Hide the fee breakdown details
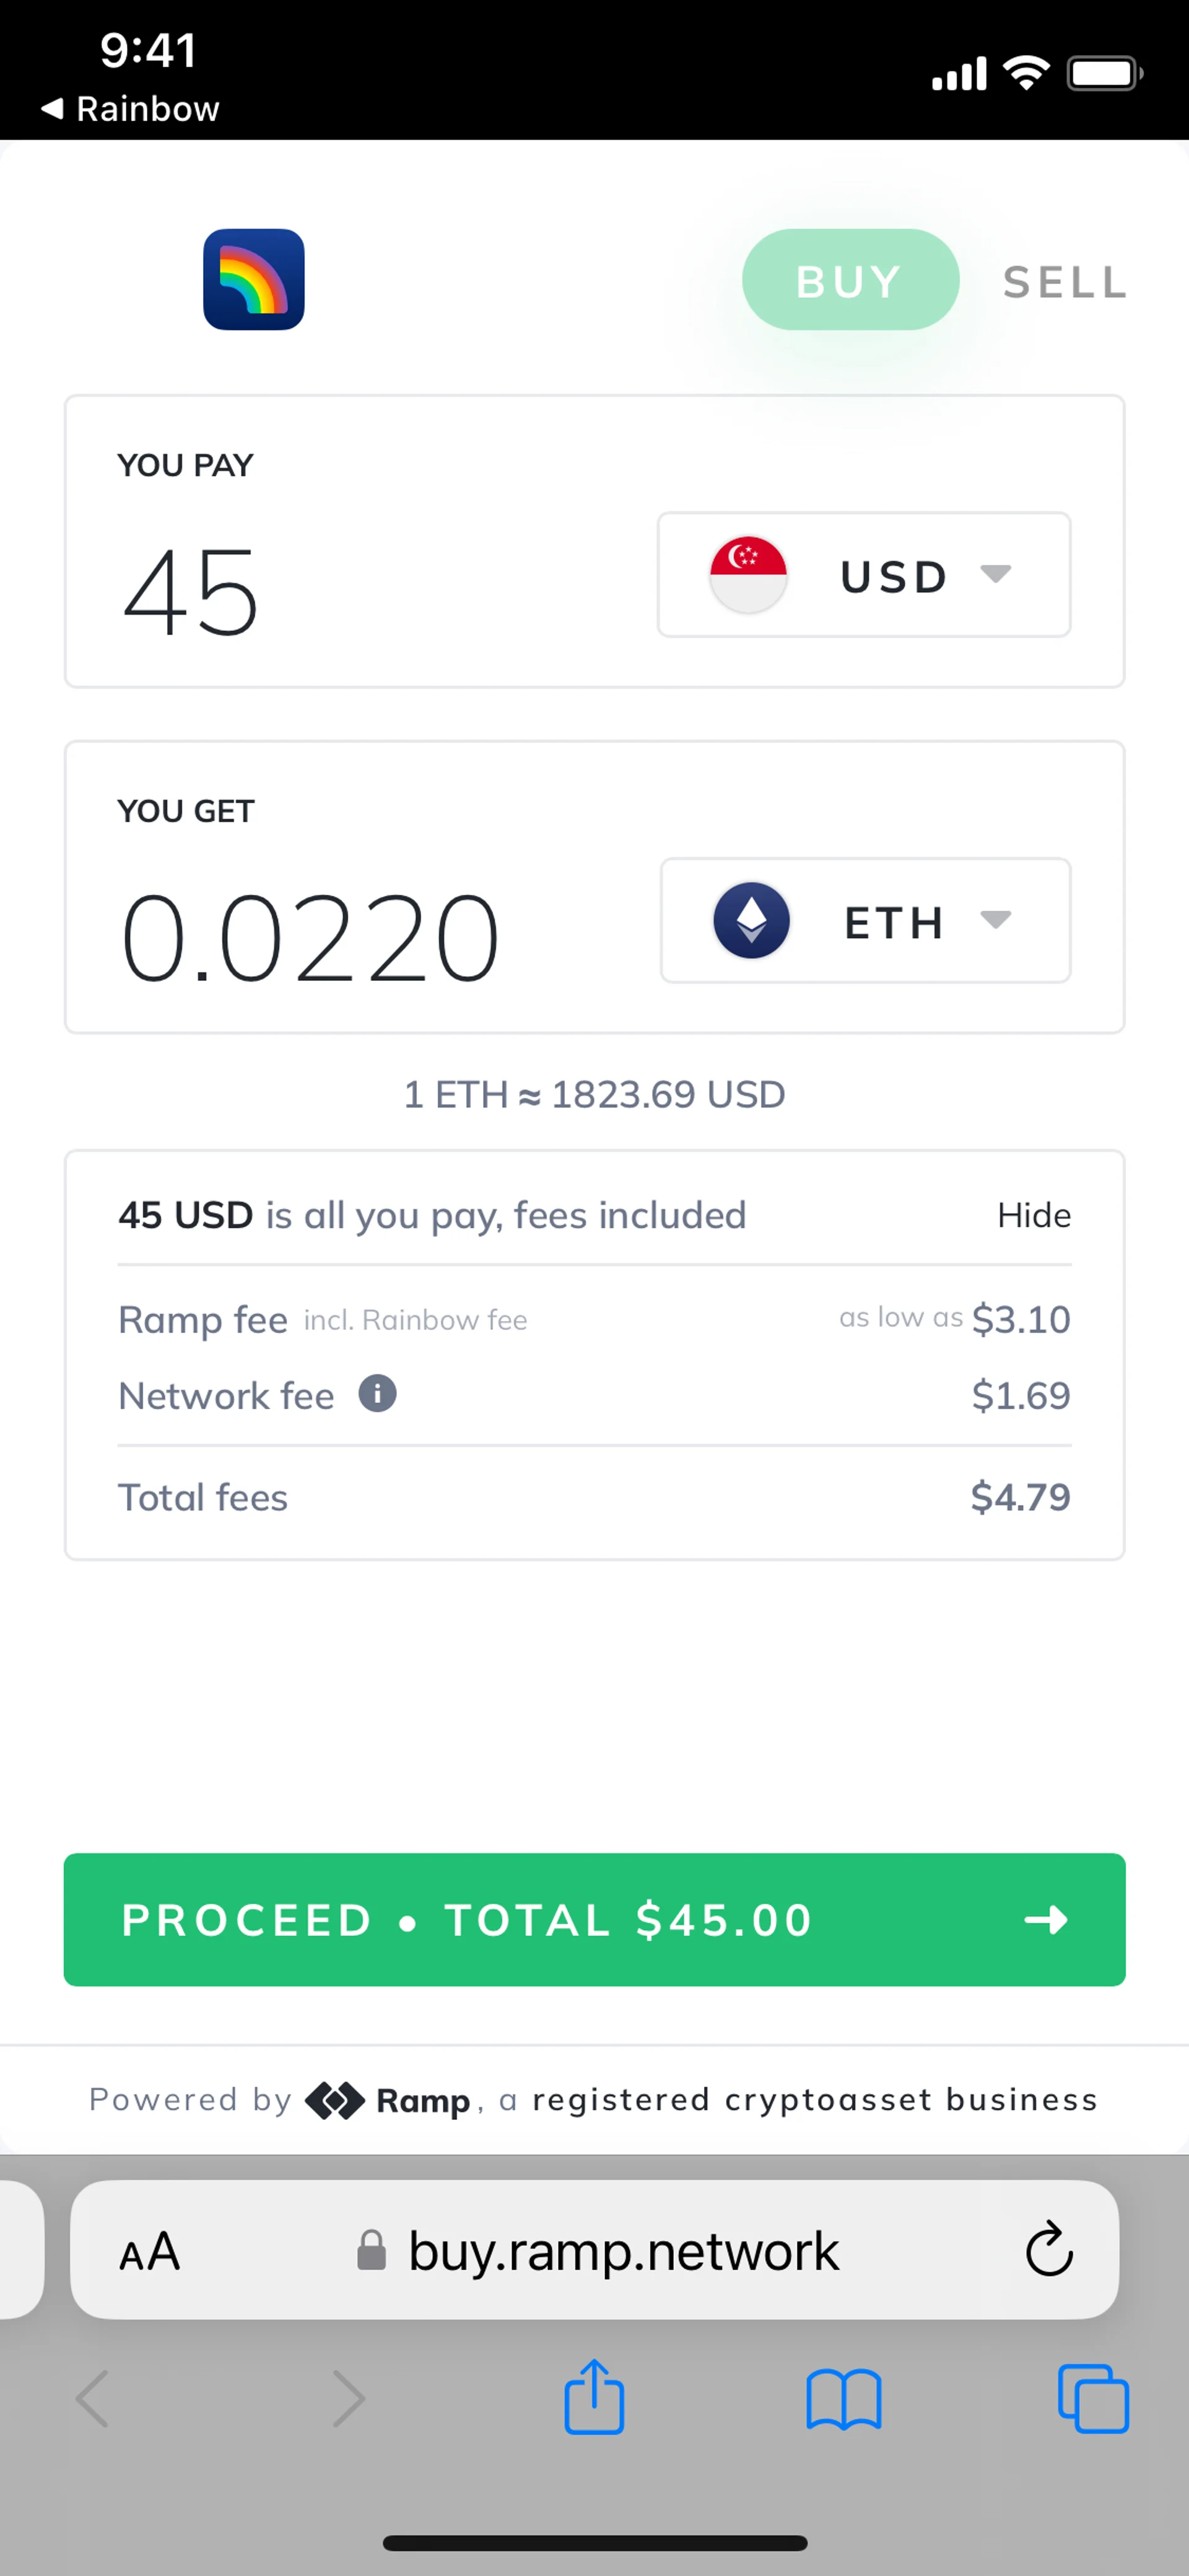 pyautogui.click(x=1033, y=1215)
